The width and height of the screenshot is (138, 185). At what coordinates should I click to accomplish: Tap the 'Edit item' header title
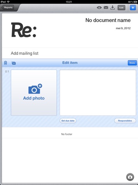[x=70, y=63]
